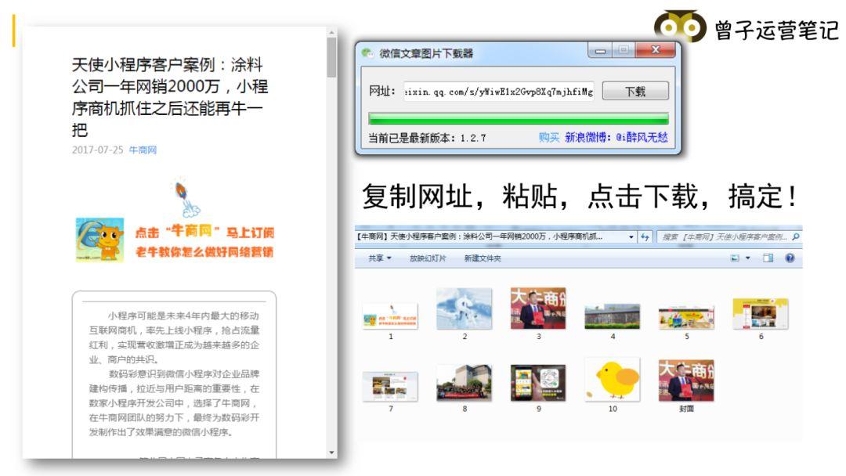
Task: Click 放映幻灯片 in the Explorer toolbar
Action: (x=428, y=258)
